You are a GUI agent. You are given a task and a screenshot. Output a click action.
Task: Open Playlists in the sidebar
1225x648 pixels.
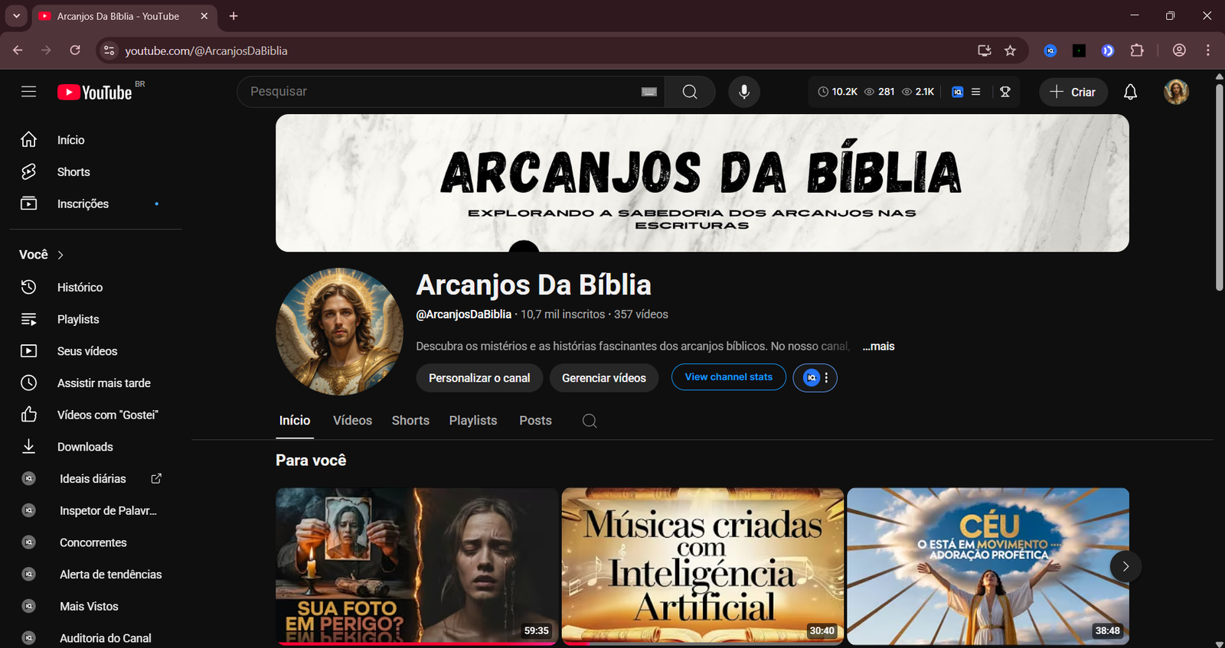[x=96, y=319]
